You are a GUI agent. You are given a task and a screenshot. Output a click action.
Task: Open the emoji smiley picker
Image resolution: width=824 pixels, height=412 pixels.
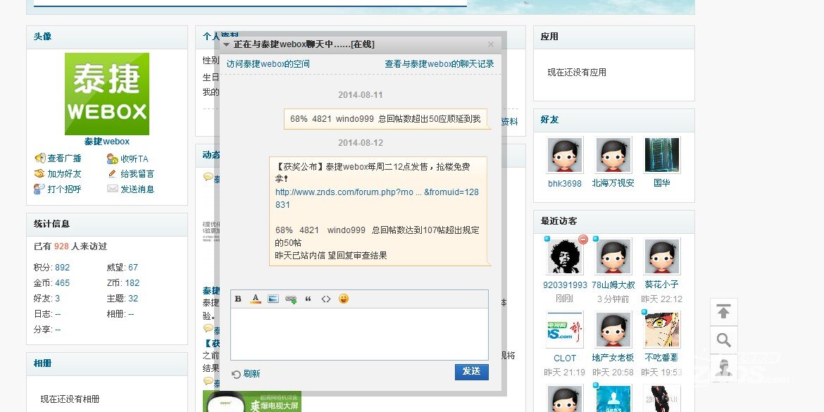pyautogui.click(x=344, y=299)
